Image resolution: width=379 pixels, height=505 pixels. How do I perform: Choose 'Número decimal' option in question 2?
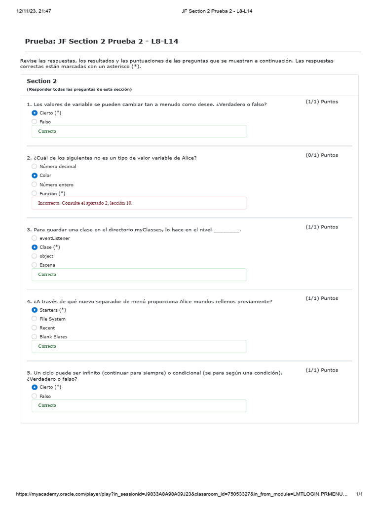35,167
